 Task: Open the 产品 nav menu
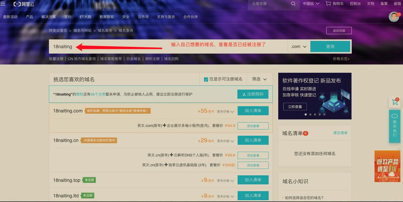click(x=30, y=17)
